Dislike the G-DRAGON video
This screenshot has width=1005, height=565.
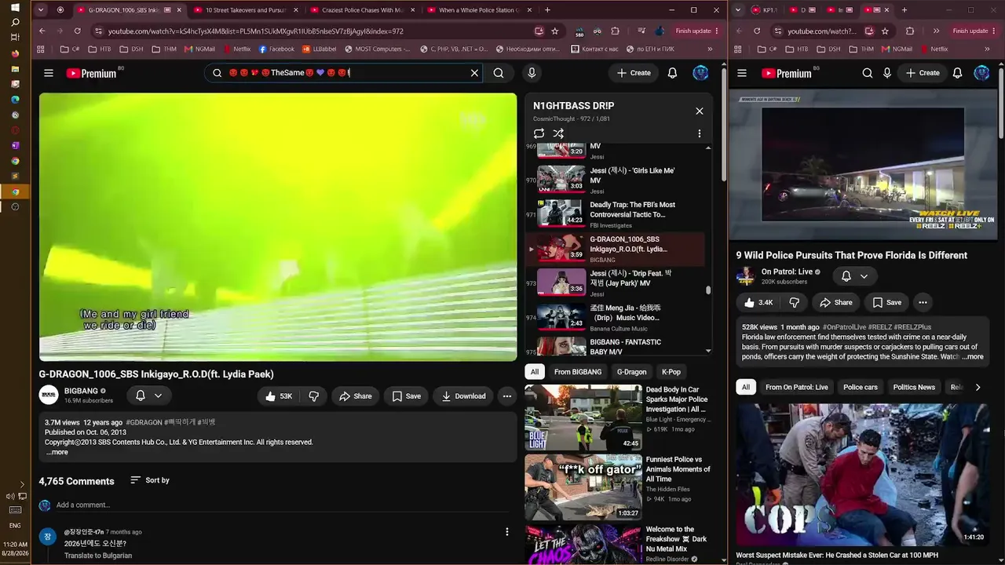click(x=313, y=396)
